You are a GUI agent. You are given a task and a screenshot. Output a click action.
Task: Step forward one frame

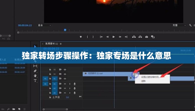[120, 37]
